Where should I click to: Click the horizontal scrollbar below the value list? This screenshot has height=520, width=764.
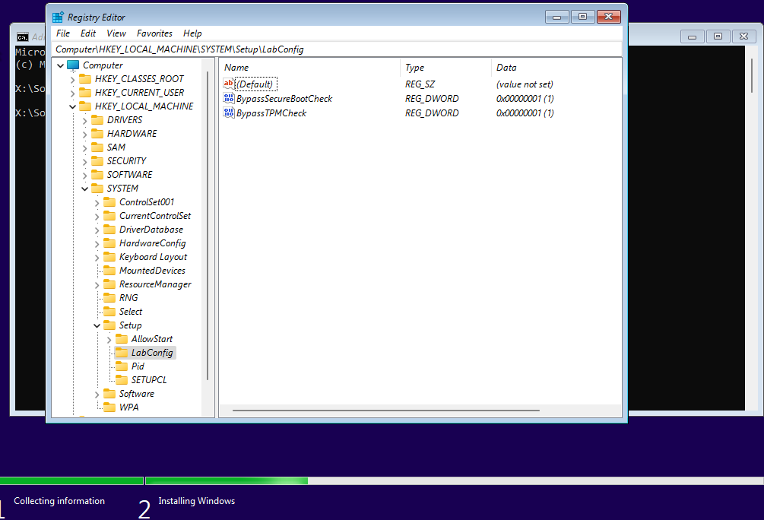tap(380, 411)
